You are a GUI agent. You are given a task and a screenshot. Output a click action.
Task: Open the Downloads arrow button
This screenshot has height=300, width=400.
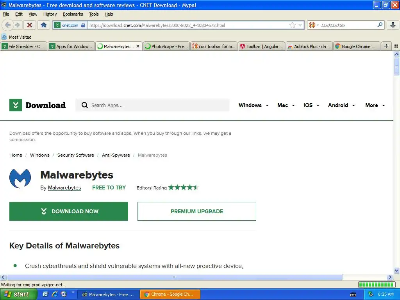[393, 25]
